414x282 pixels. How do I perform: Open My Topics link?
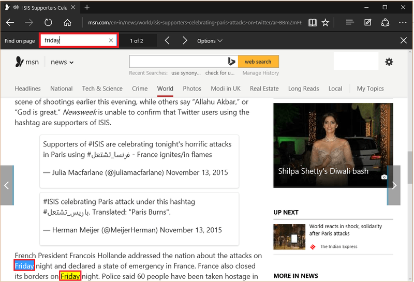[x=370, y=88]
